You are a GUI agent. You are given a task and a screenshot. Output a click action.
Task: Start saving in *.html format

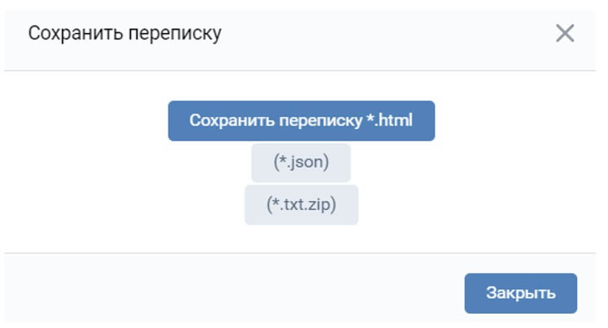pos(301,121)
